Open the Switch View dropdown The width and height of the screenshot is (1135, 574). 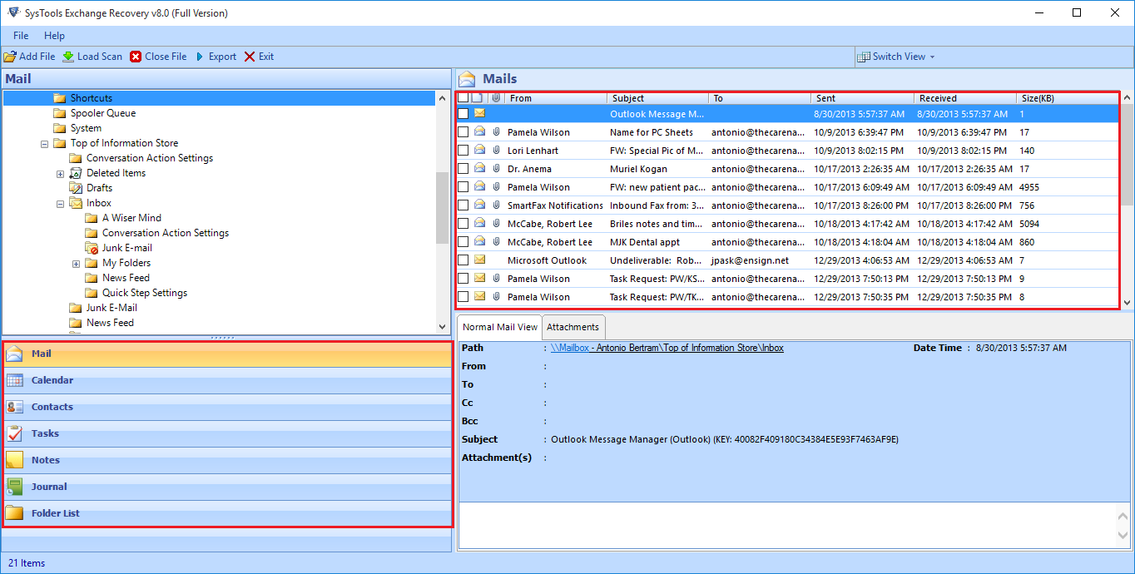click(x=897, y=57)
